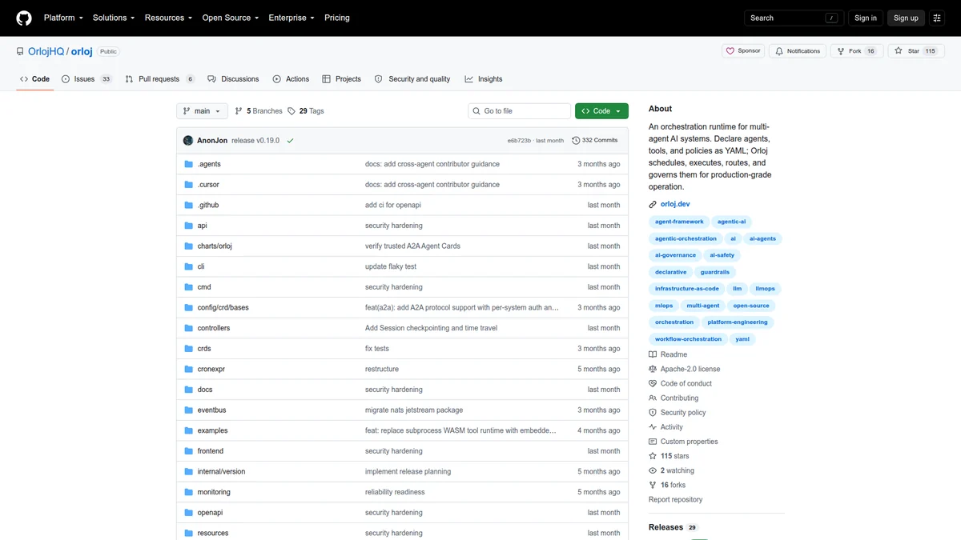This screenshot has width=961, height=540.
Task: Click the green commit status checkmark
Action: click(290, 141)
